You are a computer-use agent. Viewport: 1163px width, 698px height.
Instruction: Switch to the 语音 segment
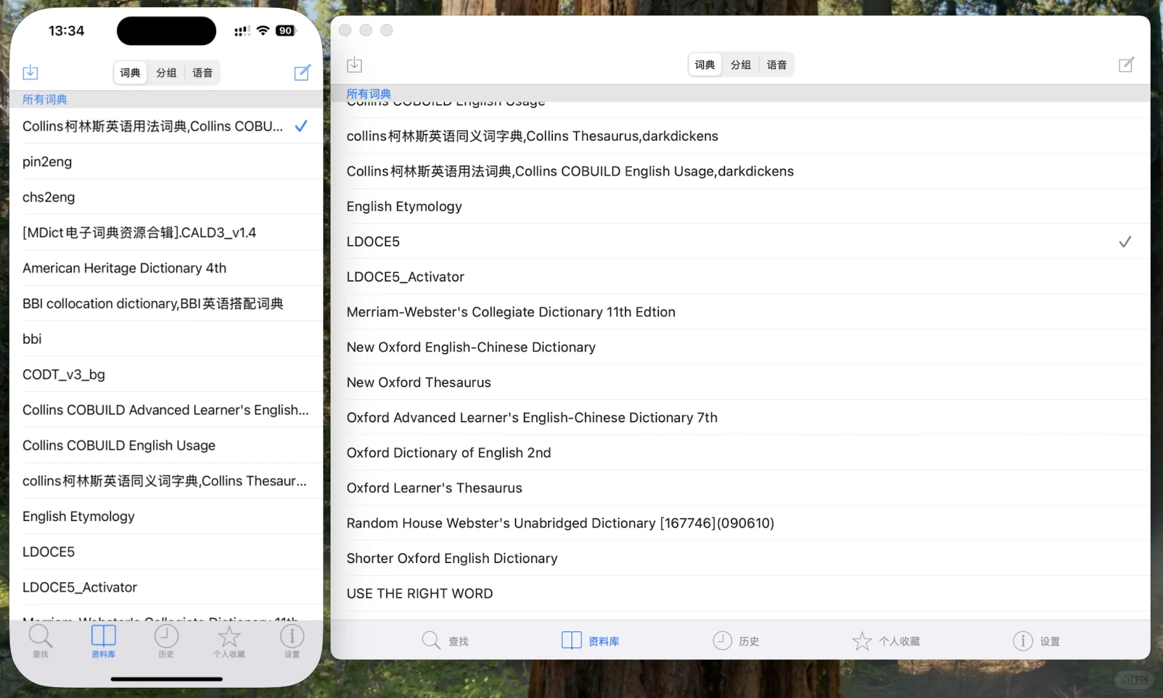coord(202,72)
